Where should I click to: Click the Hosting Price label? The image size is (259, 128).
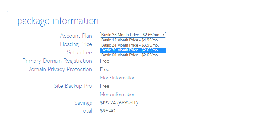(x=76, y=44)
